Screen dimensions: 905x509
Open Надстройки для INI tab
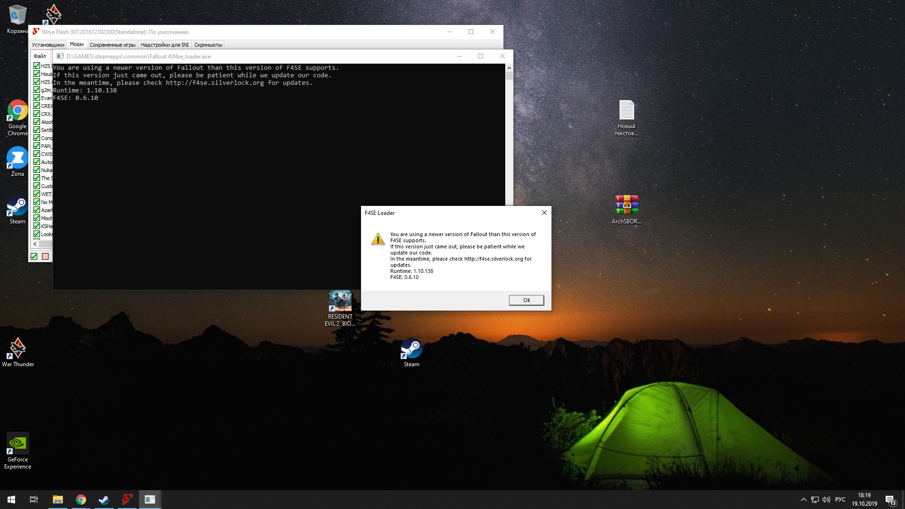165,45
